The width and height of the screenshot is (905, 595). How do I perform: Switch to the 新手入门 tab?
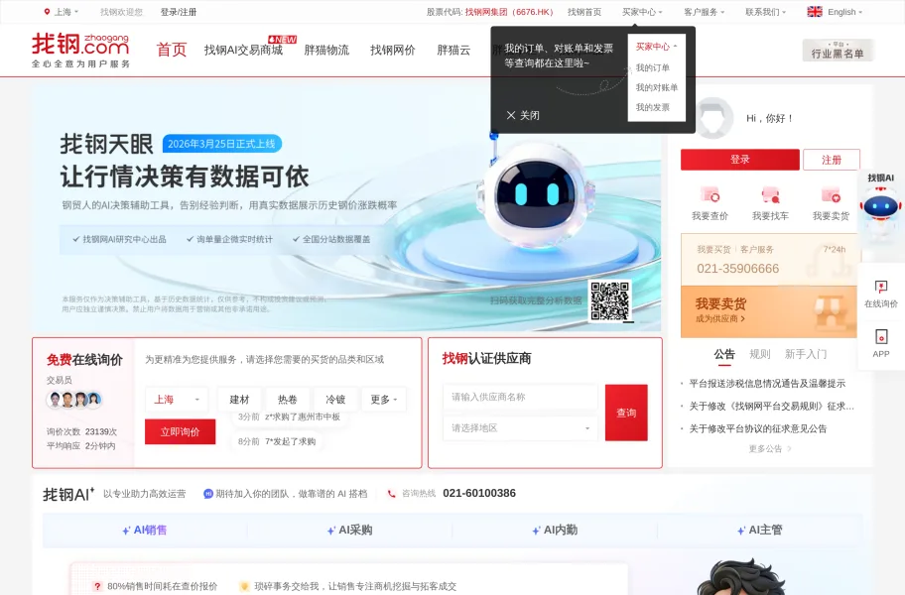806,354
